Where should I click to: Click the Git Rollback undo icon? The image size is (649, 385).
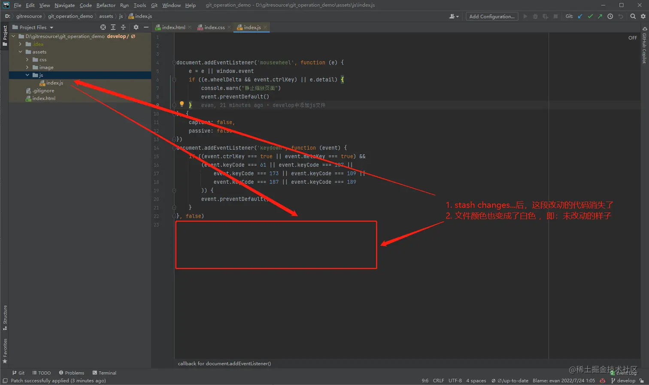tap(620, 16)
